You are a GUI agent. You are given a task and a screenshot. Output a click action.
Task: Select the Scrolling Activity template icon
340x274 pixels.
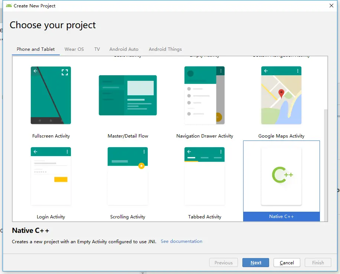pyautogui.click(x=128, y=176)
